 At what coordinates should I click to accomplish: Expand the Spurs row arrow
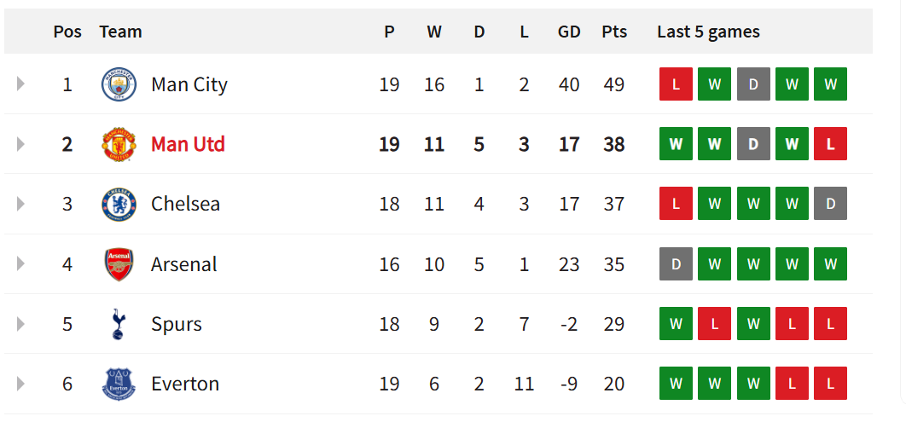(x=20, y=324)
